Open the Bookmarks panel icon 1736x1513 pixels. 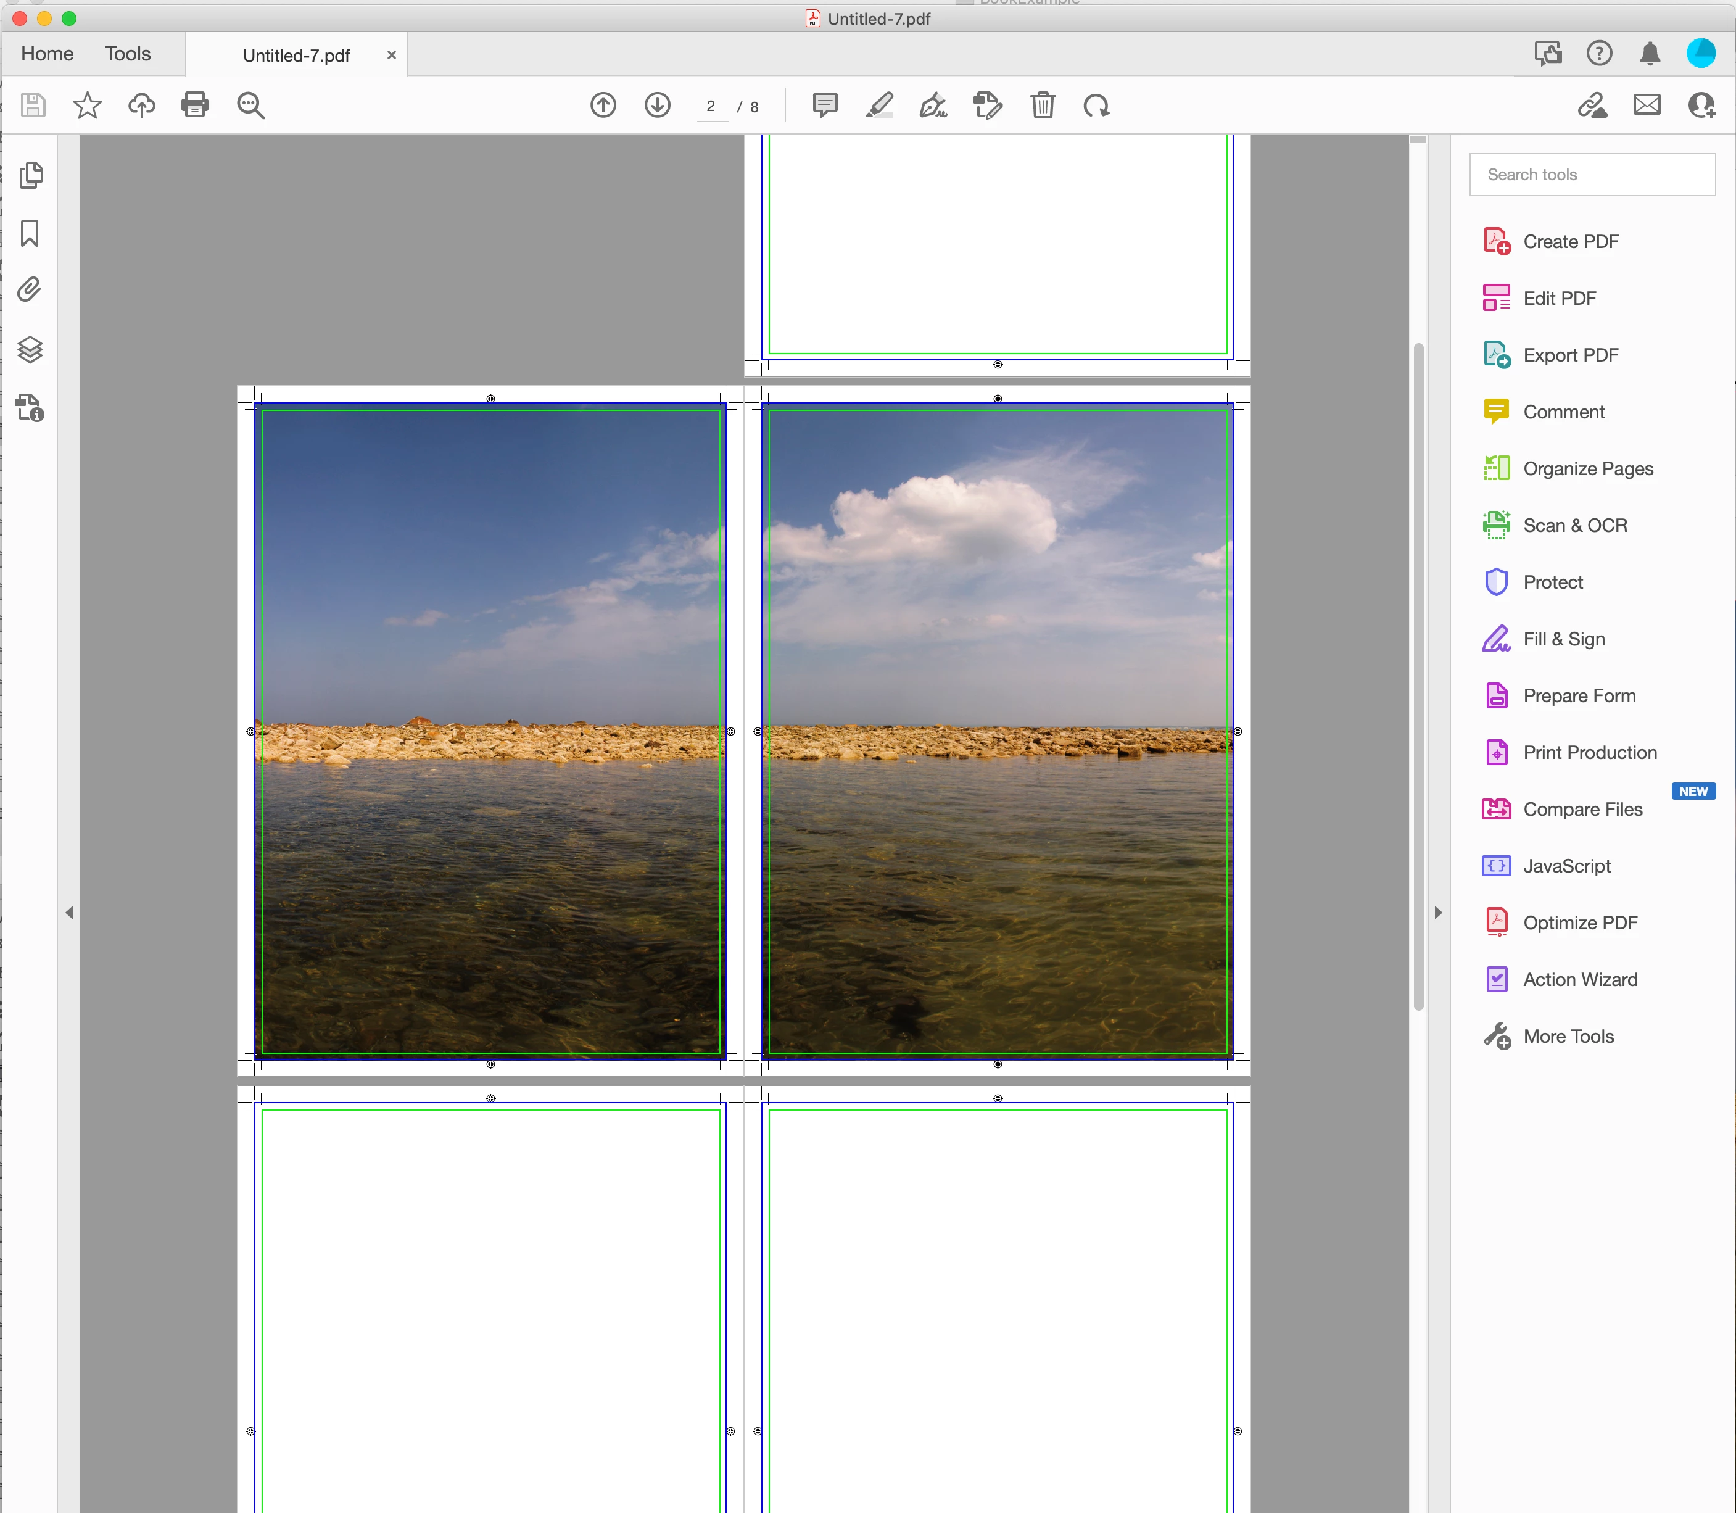[30, 233]
